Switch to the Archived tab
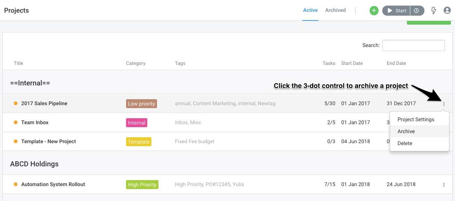The image size is (455, 201). coord(335,10)
